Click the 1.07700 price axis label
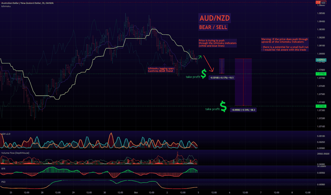Screen dimensions: 331x195 tap(321, 78)
